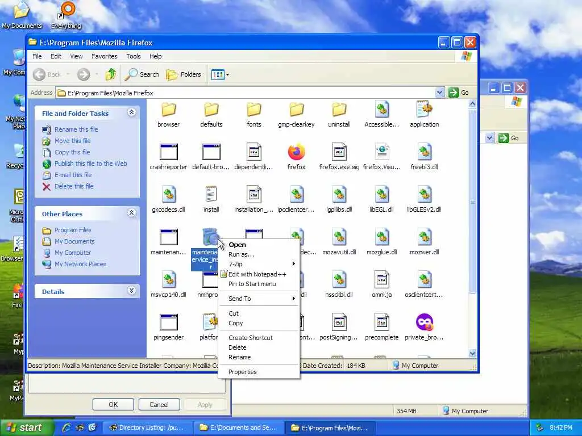The height and width of the screenshot is (436, 582).
Task: Select the postSigning file
Action: pos(339,322)
